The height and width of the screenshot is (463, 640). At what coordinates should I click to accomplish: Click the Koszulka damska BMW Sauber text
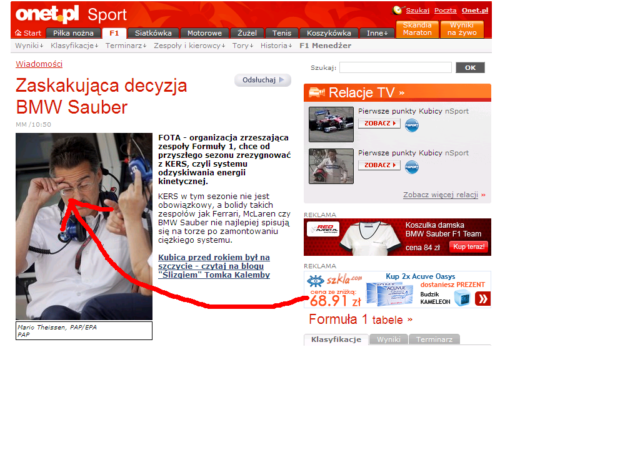click(443, 230)
